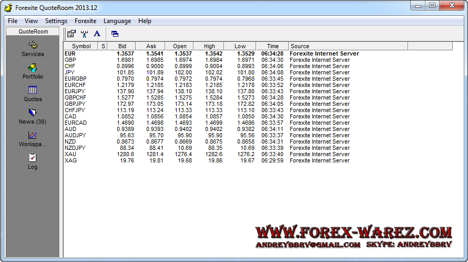
Task: Open the File menu
Action: click(13, 21)
